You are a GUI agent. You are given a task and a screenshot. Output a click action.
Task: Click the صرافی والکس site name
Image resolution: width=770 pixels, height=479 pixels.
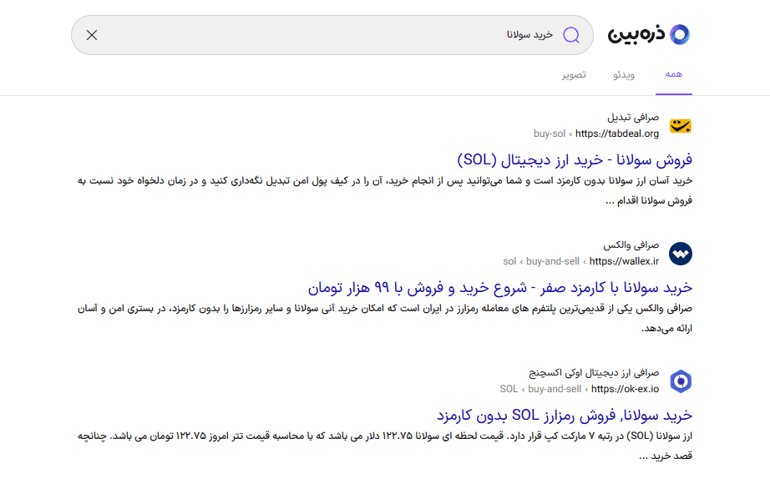click(631, 245)
